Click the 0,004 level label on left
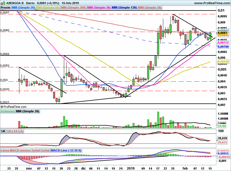Viewport: 231px width, 171px height. 4,80
